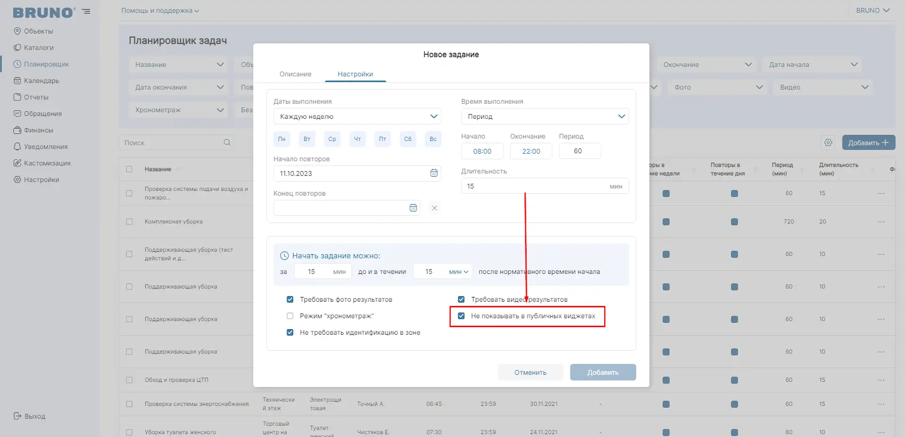This screenshot has height=437, width=905.
Task: Sort by Название column arrow
Action: (178, 169)
